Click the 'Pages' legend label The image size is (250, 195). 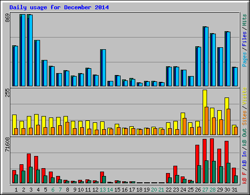pyautogui.click(x=244, y=59)
